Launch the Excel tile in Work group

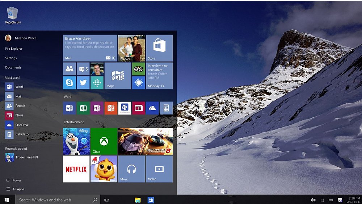pos(83,108)
